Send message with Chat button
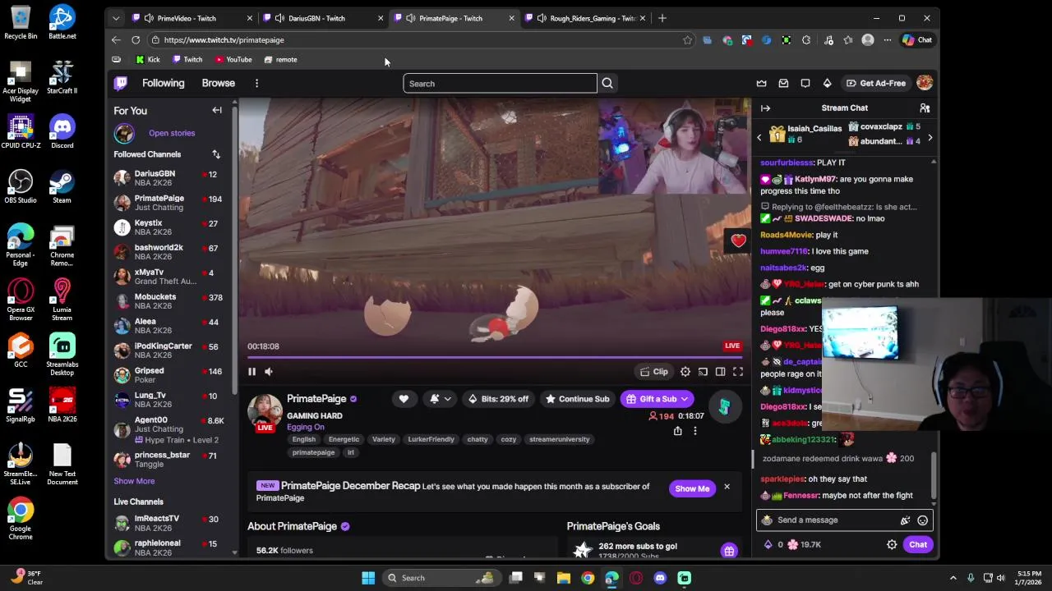The height and width of the screenshot is (591, 1052). [918, 544]
